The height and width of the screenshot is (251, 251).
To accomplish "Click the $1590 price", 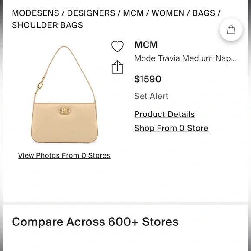I will coord(148,79).
